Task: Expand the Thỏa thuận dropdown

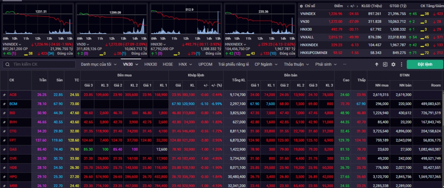Action: pos(296,64)
